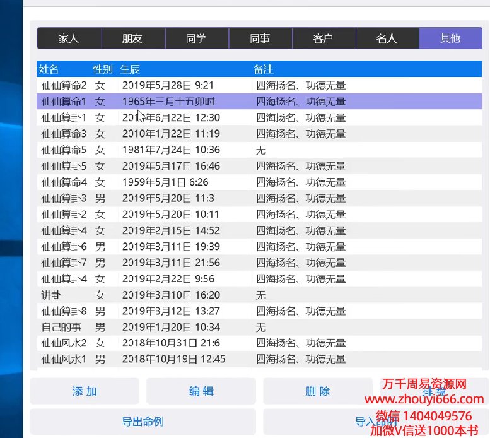Select the 同学 tab

pos(196,38)
